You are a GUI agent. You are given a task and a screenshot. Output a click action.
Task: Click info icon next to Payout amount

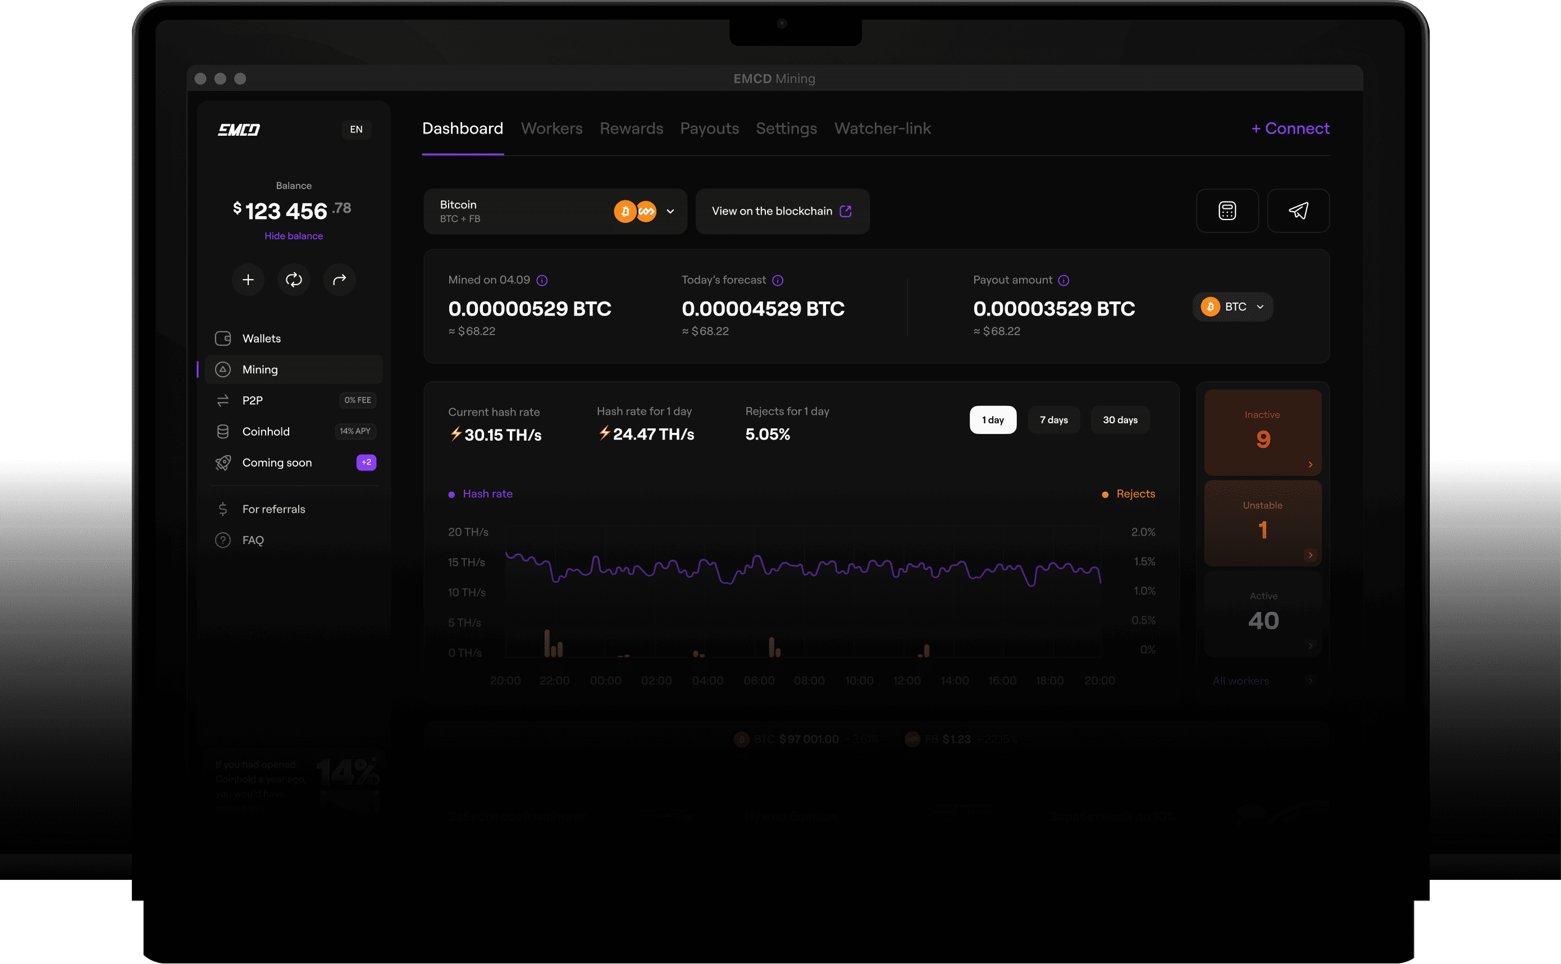[x=1064, y=281]
